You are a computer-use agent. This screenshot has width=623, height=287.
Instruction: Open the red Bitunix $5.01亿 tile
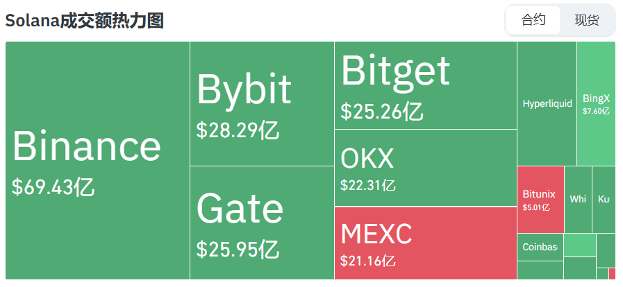(540, 200)
